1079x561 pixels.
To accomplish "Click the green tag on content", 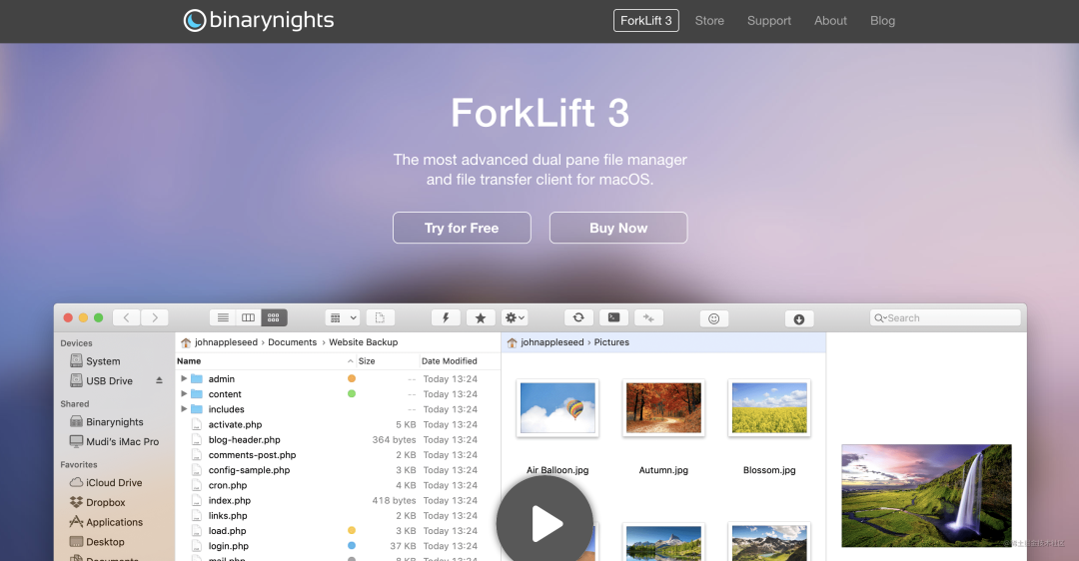I will click(x=352, y=394).
